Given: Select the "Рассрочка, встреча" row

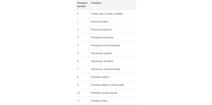Looking at the screenshot, I should pyautogui.click(x=106, y=37).
